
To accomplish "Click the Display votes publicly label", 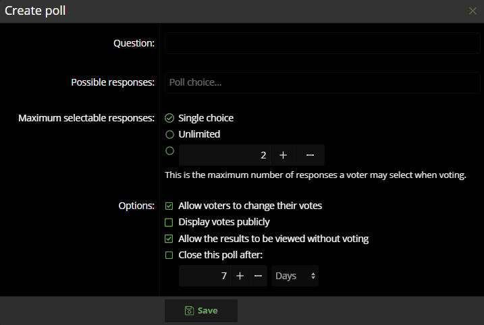I will [224, 222].
